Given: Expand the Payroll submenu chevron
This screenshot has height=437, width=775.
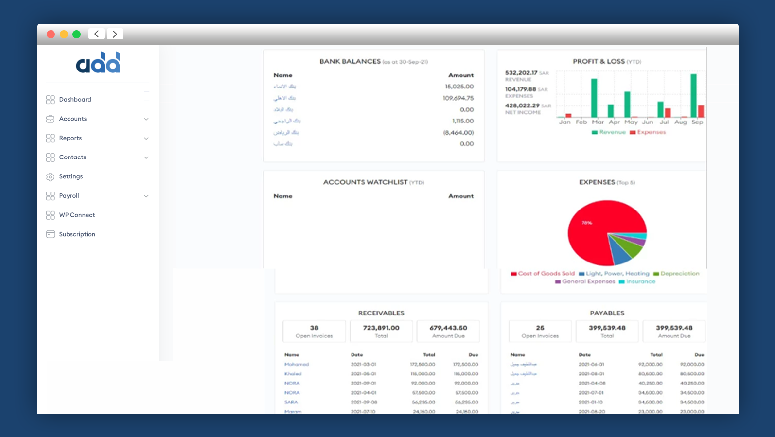Looking at the screenshot, I should pos(146,196).
